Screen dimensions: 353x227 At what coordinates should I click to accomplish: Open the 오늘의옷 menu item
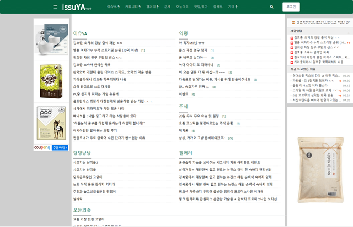[182, 7]
